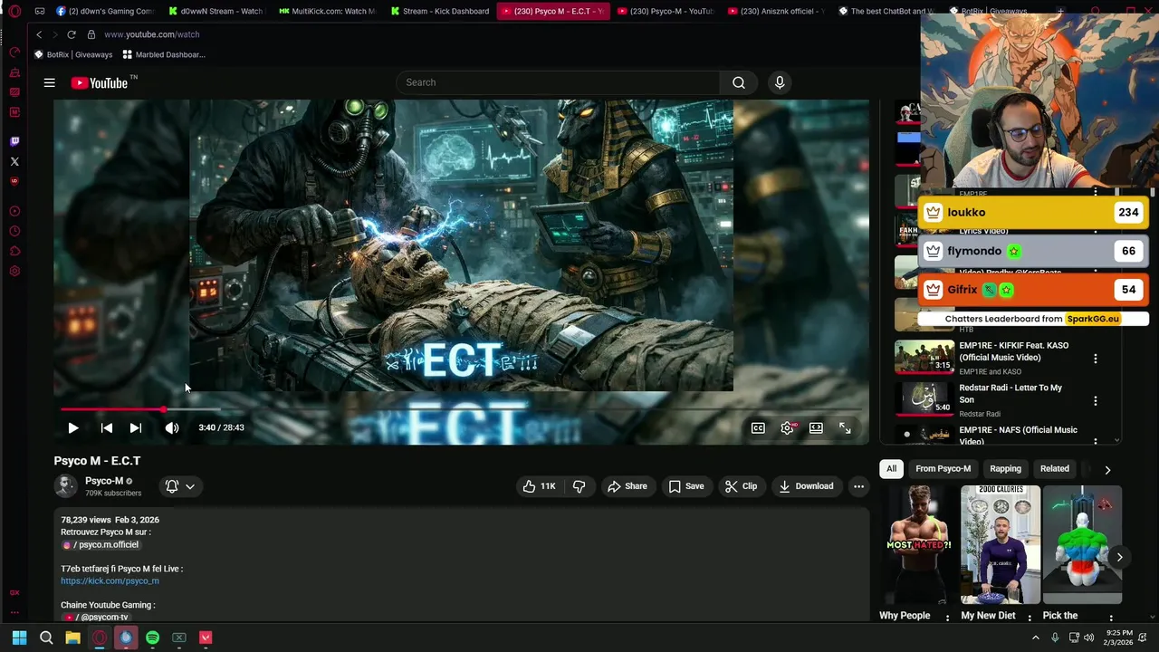Like the video with 11K thumbs up
The image size is (1159, 652).
click(539, 486)
